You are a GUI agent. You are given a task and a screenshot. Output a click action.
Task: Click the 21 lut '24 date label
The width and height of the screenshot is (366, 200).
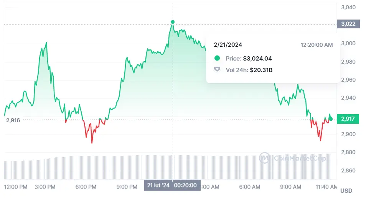tap(158, 185)
